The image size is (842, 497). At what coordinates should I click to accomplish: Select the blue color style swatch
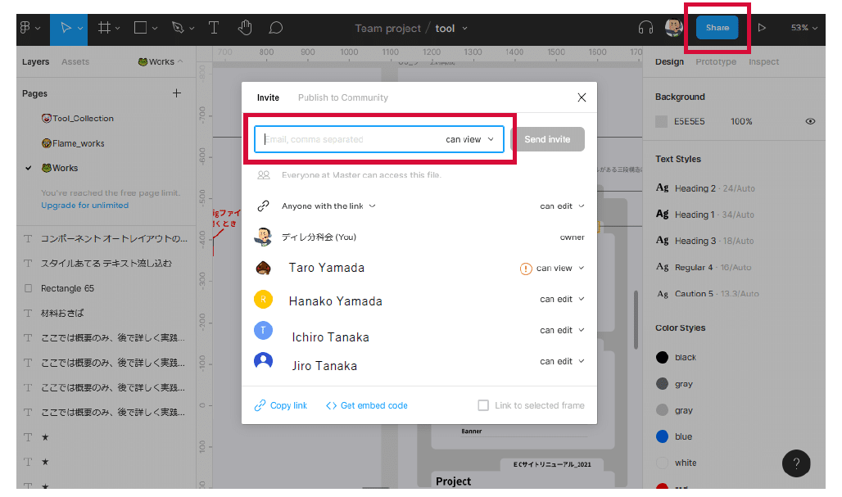click(x=662, y=436)
